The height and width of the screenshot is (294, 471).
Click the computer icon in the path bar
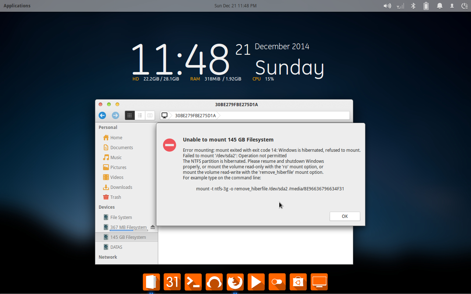click(x=164, y=115)
